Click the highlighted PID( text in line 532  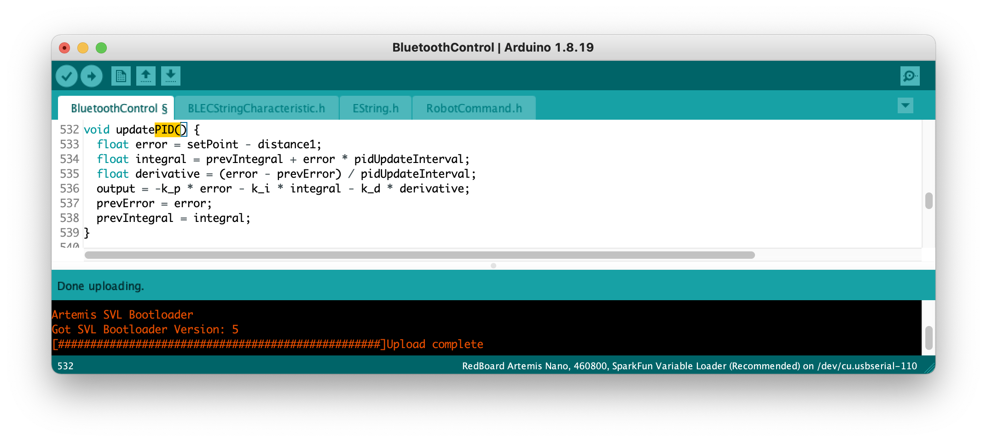168,130
